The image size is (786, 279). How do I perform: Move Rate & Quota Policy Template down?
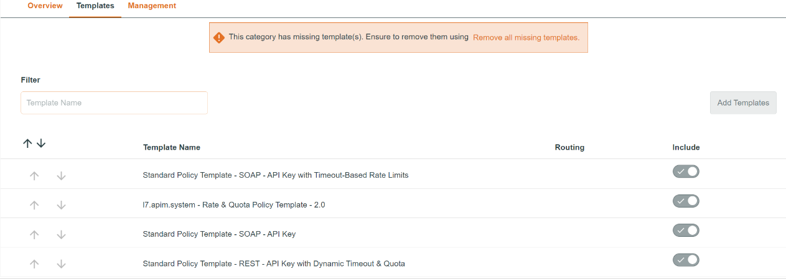[x=61, y=205]
